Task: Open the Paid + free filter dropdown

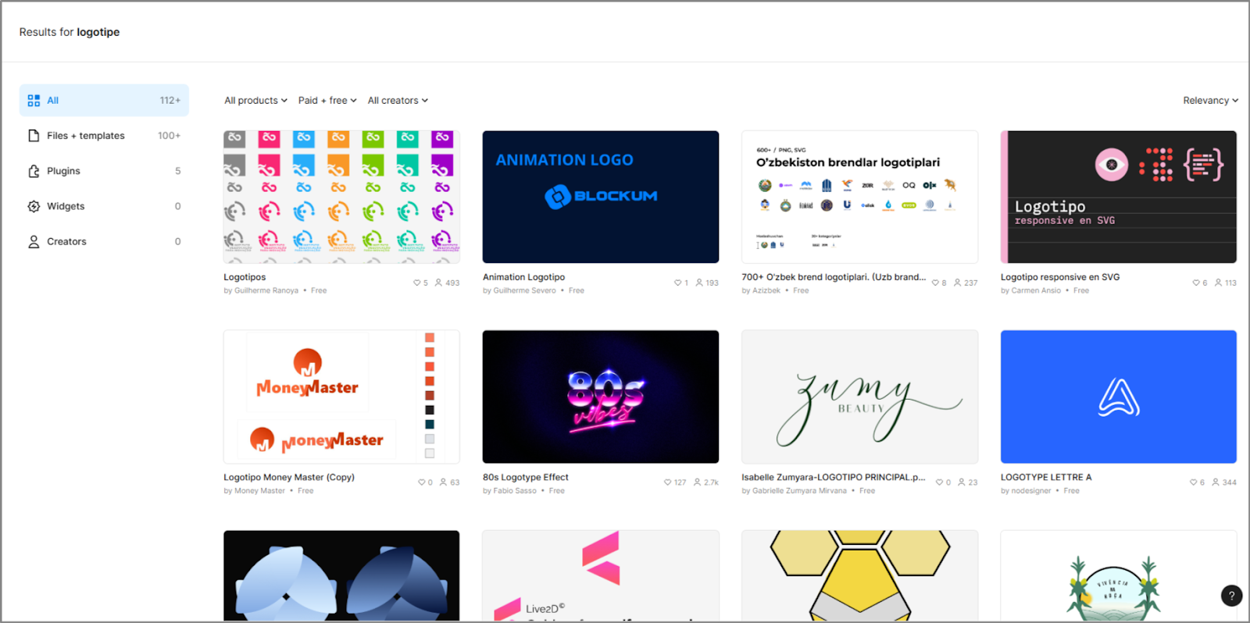Action: pyautogui.click(x=327, y=101)
